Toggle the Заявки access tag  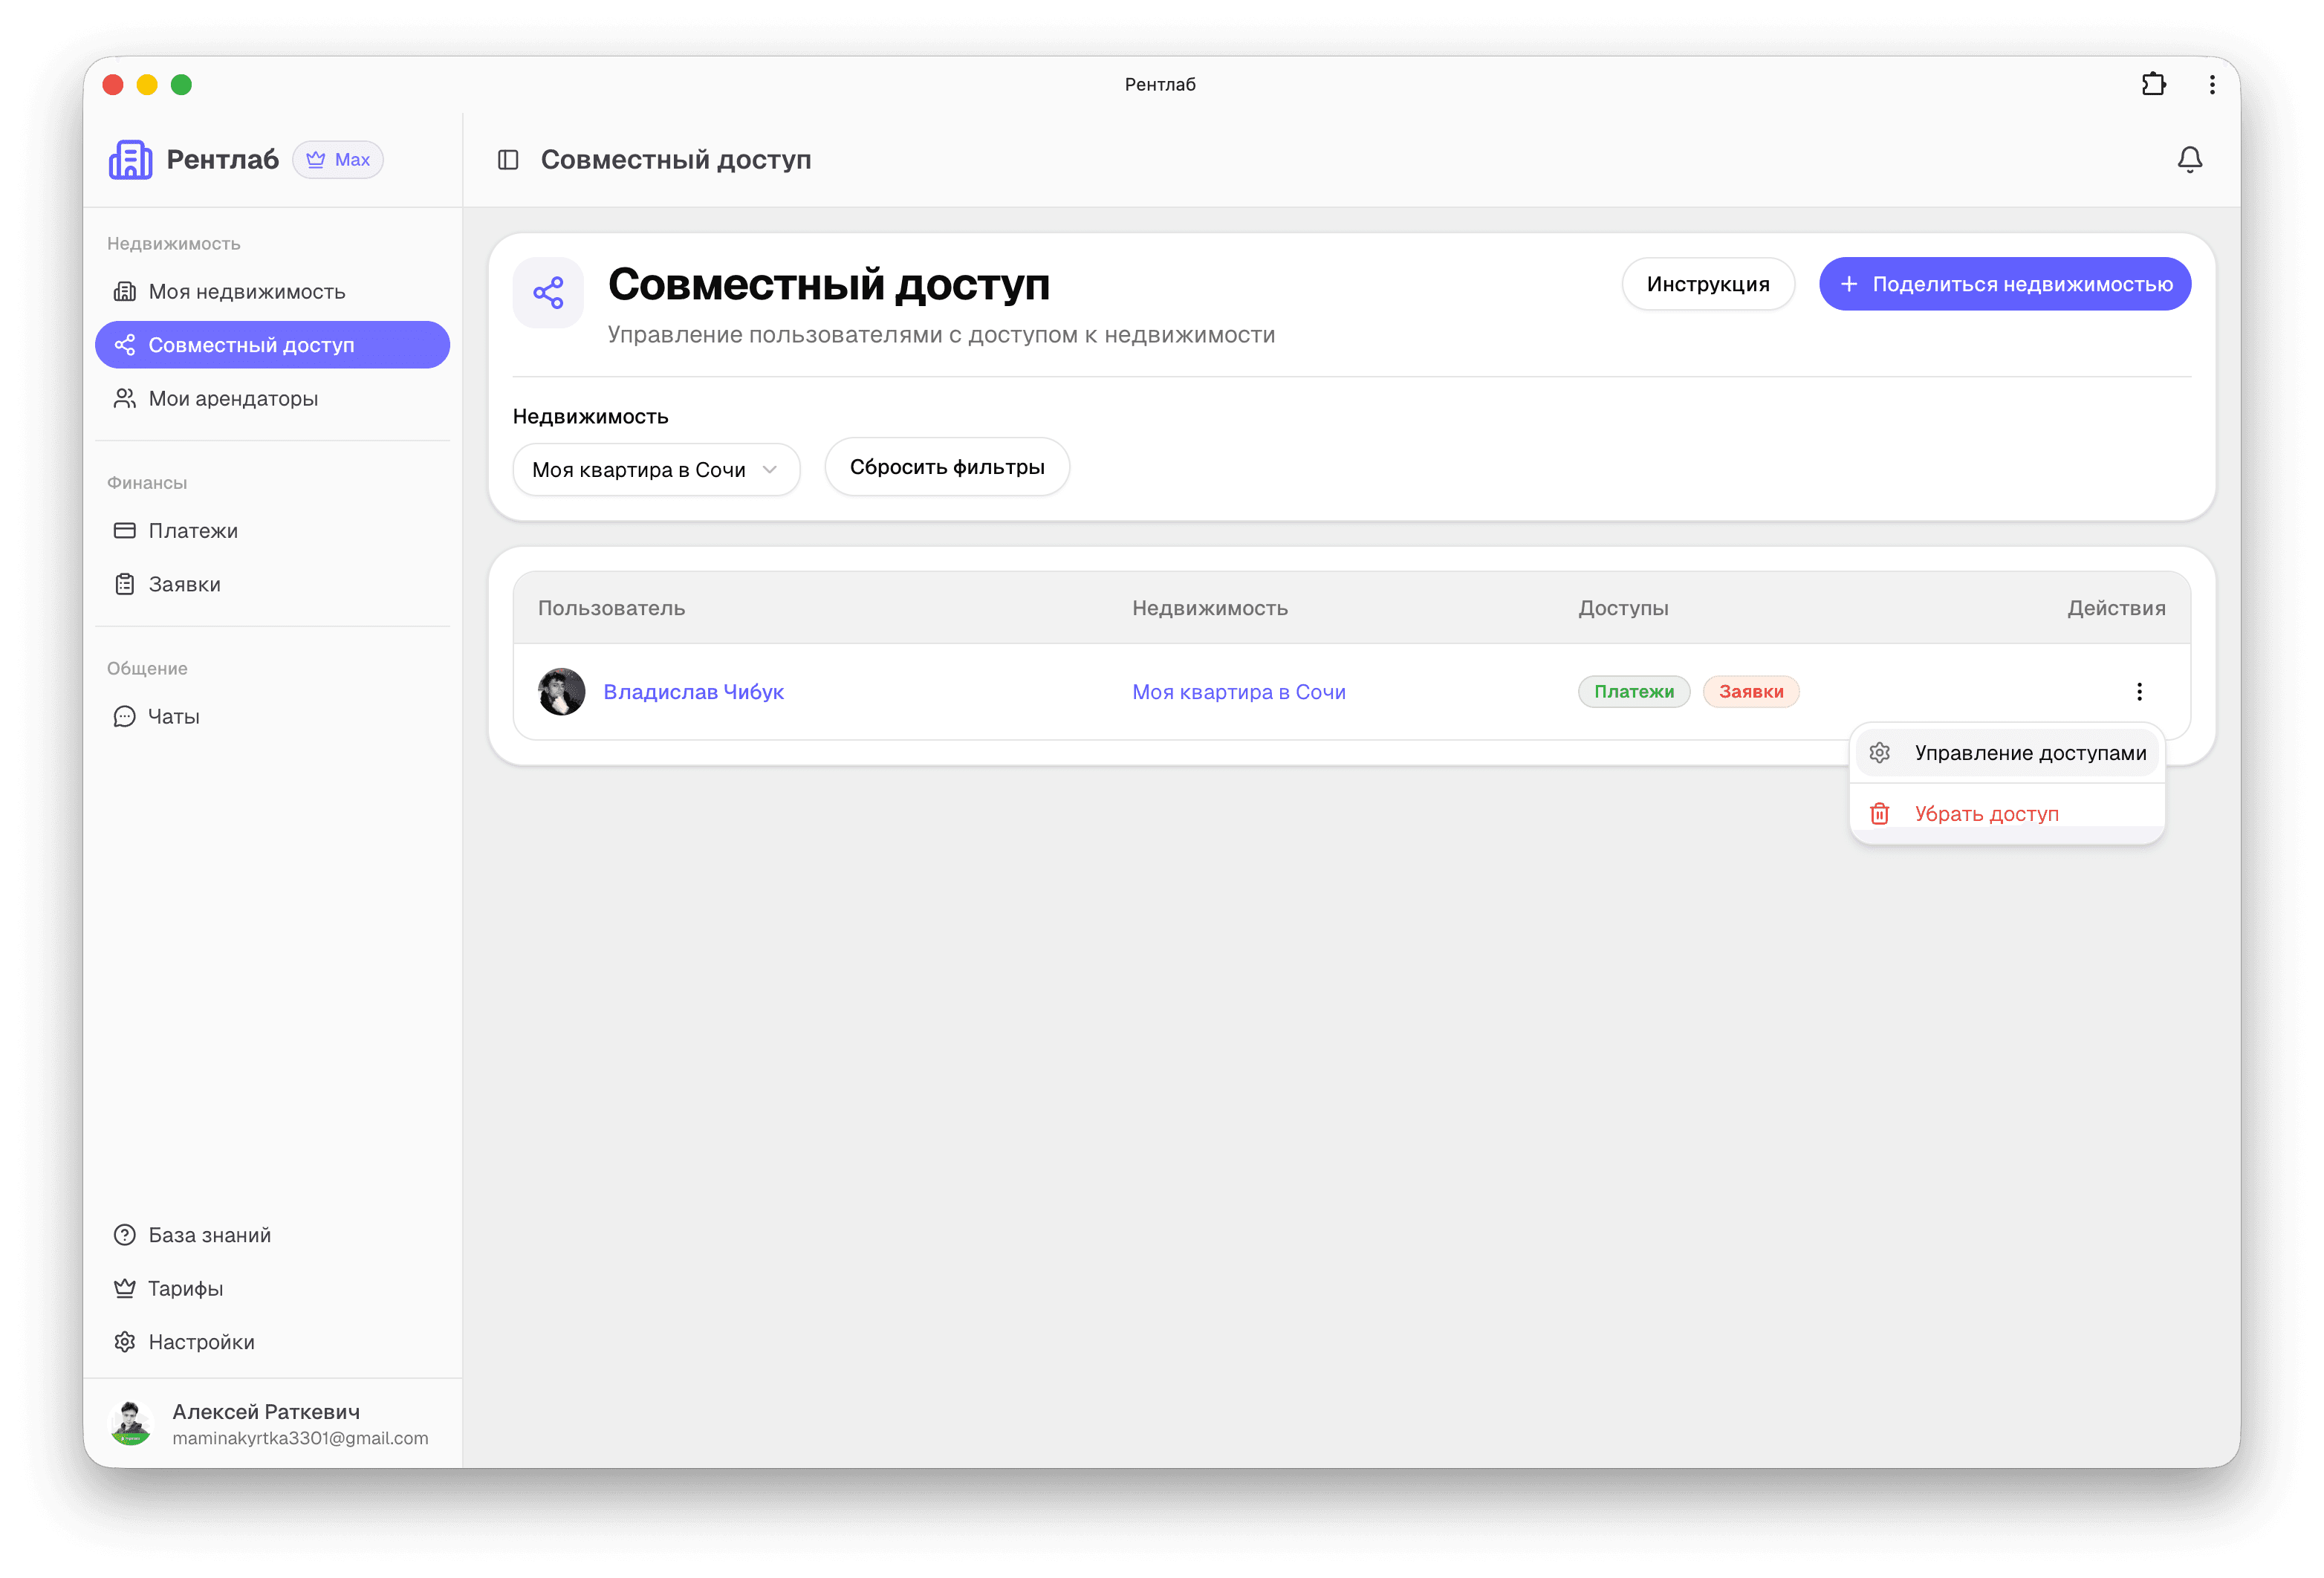(1750, 691)
